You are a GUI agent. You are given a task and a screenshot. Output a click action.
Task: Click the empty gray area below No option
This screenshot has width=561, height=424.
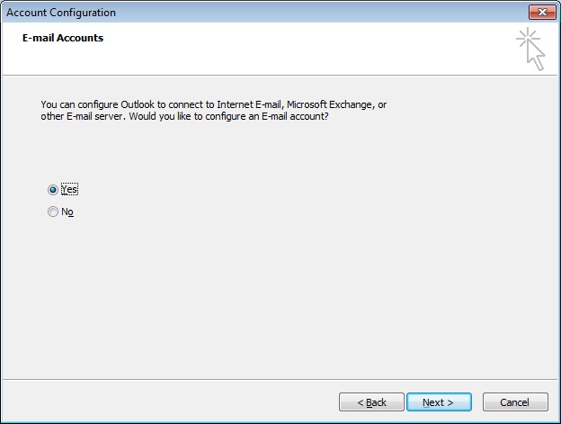click(270, 297)
